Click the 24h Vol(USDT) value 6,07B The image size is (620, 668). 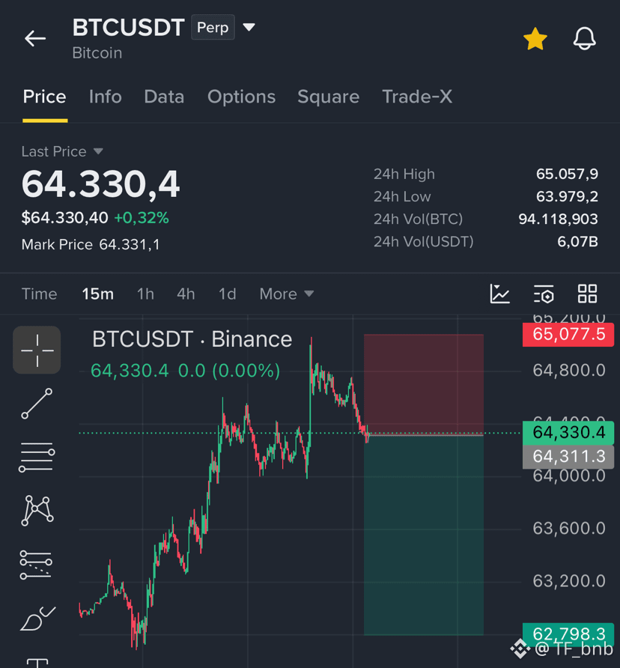(x=577, y=242)
